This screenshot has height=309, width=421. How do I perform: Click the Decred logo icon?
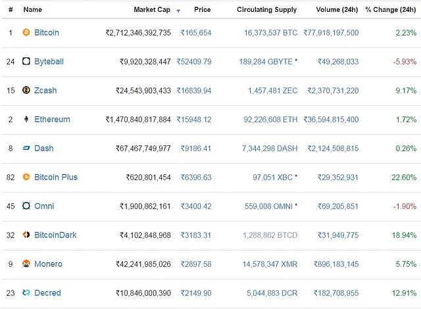tap(26, 293)
